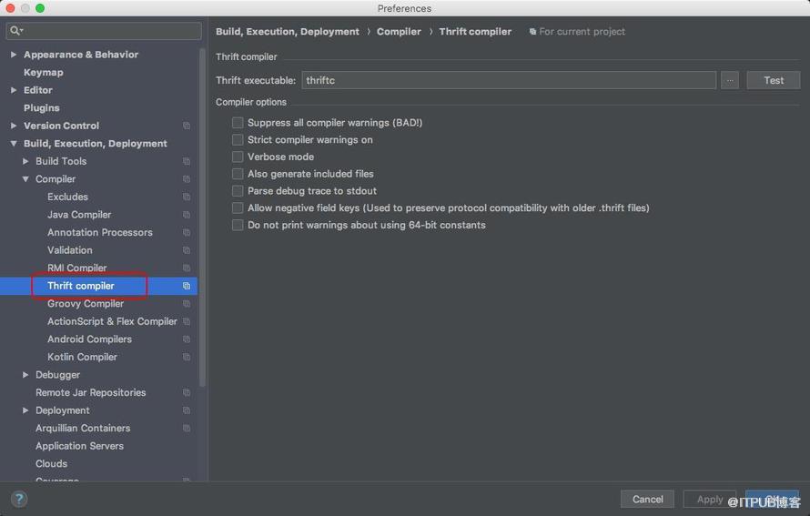The image size is (810, 516).
Task: Click the project-level icon beside Build Tools
Action: tap(187, 161)
